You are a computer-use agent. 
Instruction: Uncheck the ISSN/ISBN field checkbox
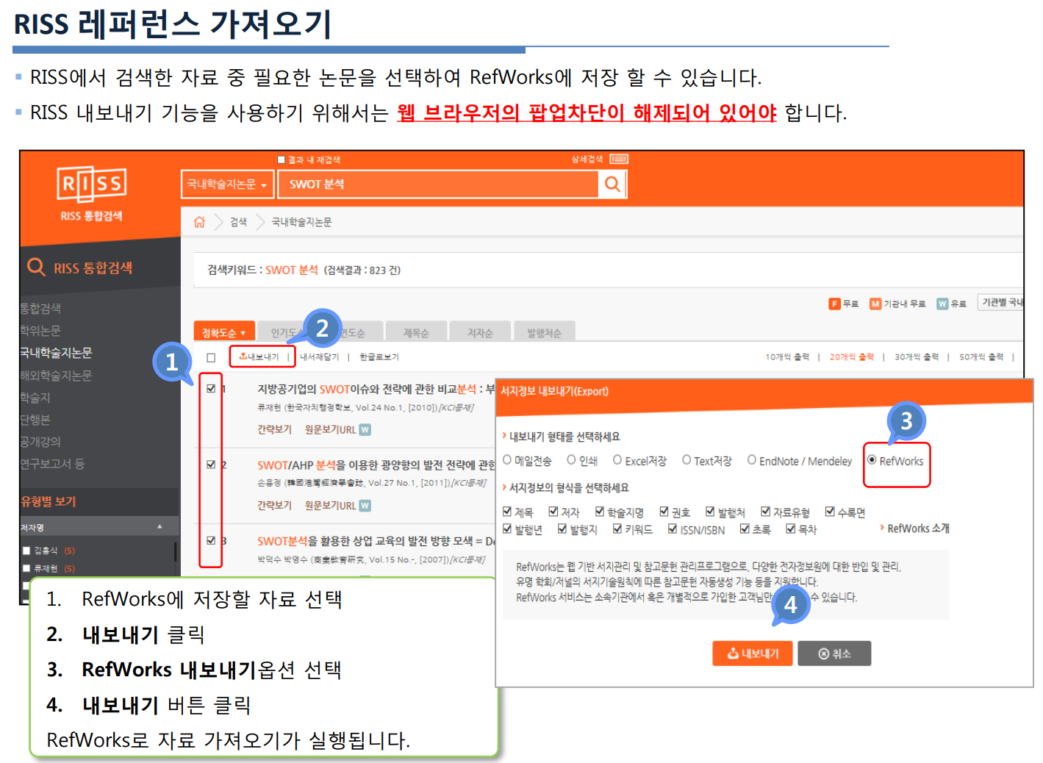click(673, 529)
